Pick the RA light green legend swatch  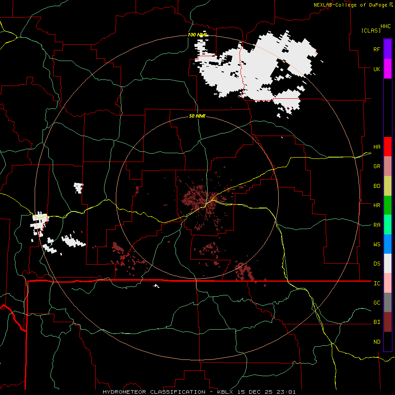(388, 225)
